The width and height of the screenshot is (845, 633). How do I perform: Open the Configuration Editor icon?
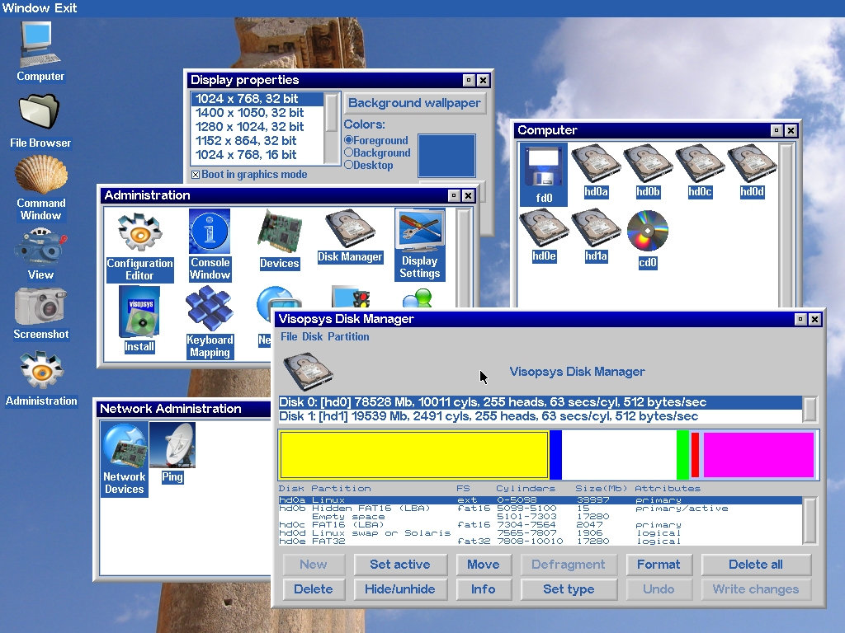pyautogui.click(x=139, y=245)
